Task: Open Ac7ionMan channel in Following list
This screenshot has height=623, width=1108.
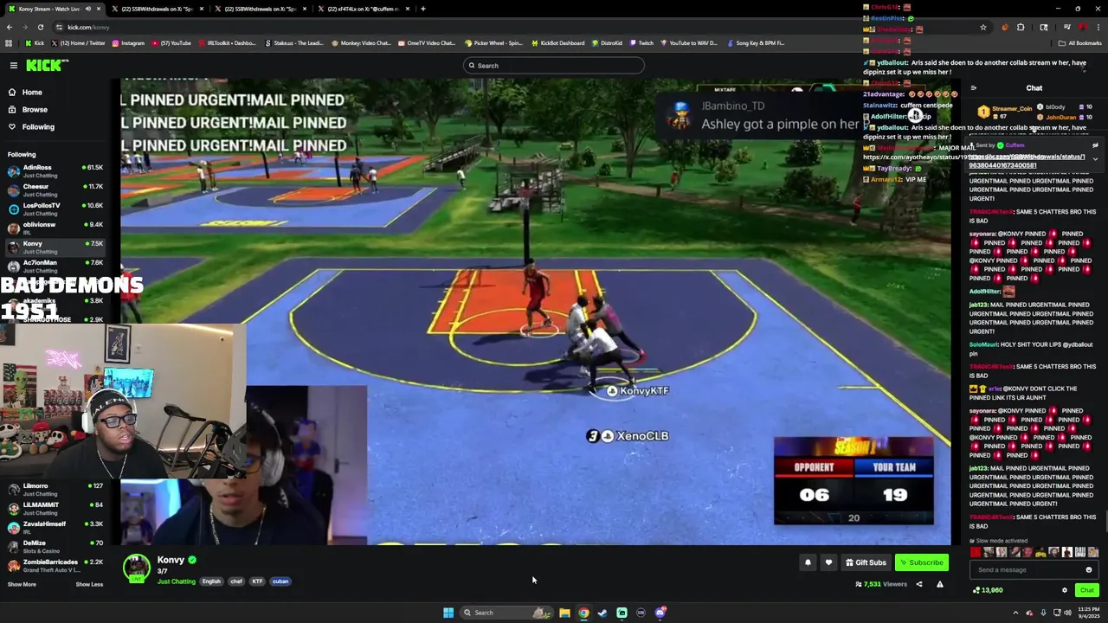Action: 56,266
